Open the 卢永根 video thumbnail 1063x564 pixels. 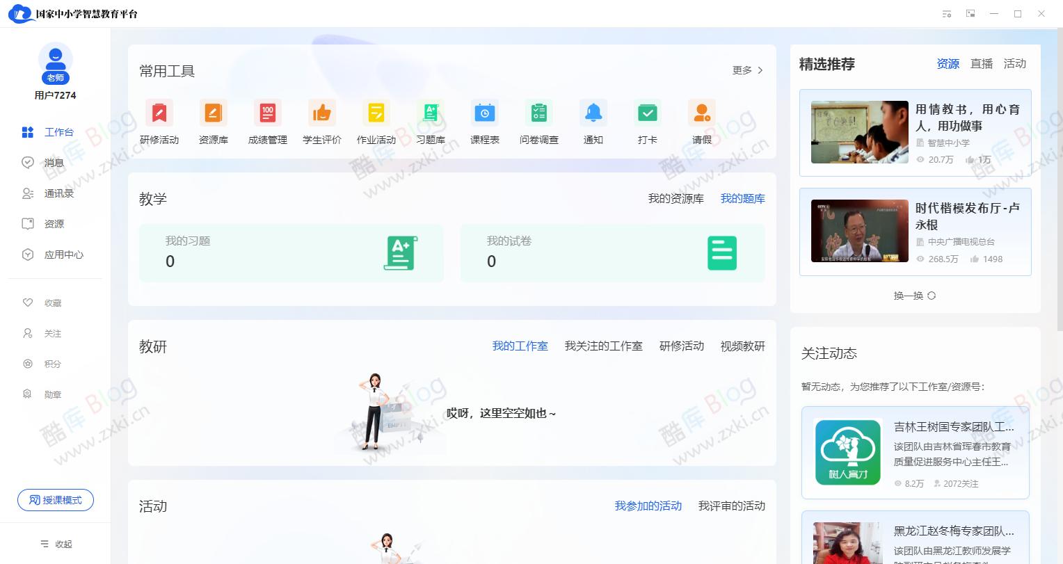click(859, 231)
